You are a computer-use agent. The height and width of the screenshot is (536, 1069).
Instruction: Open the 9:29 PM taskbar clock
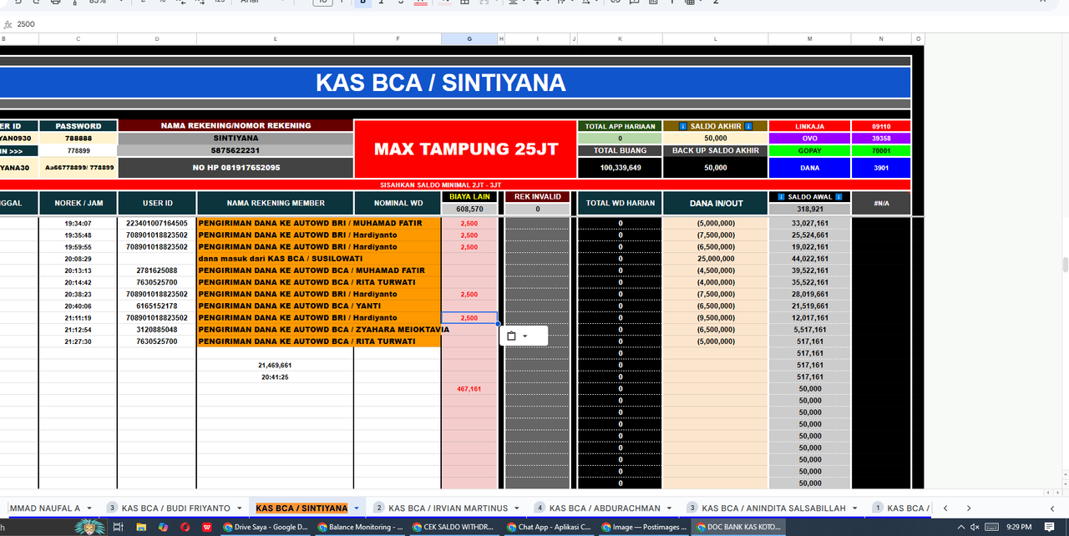[1021, 527]
